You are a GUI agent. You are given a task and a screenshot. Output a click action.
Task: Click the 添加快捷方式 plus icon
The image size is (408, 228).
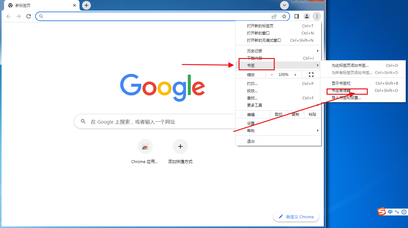tap(180, 146)
